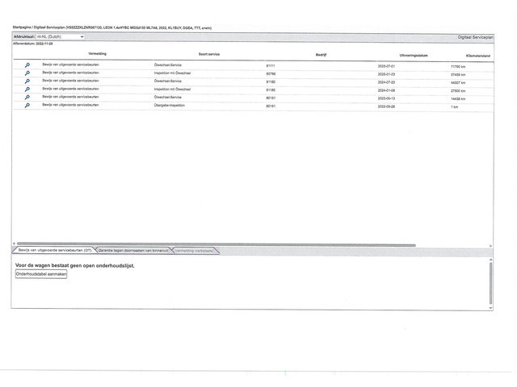This screenshot has width=517, height=387.
Task: Select the Vermelding werkplaats tab
Action: (195, 251)
